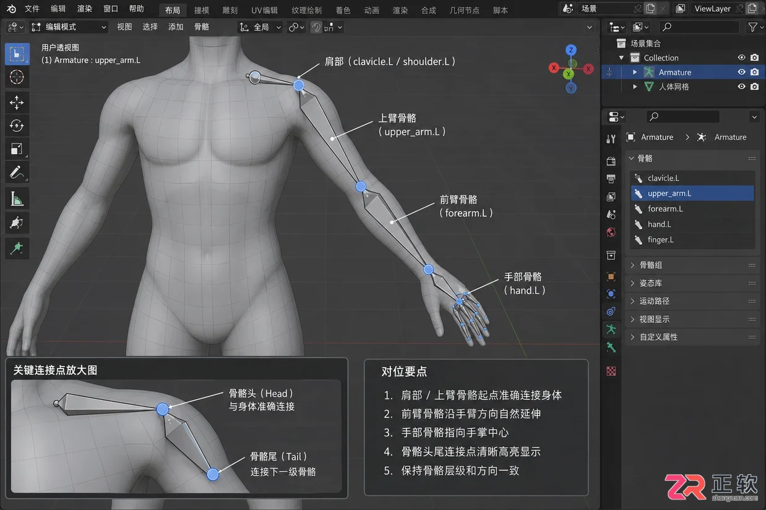Image resolution: width=766 pixels, height=510 pixels.
Task: Switch to the 雕刻 workspace tab
Action: tap(230, 11)
